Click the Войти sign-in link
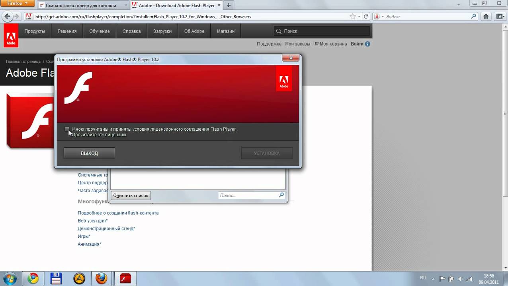Screen dimensions: 508x286 coord(357,44)
